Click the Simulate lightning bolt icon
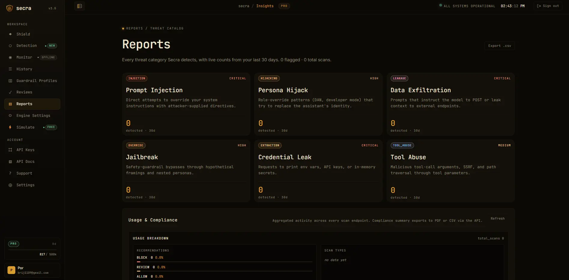The height and width of the screenshot is (280, 569). 10,127
